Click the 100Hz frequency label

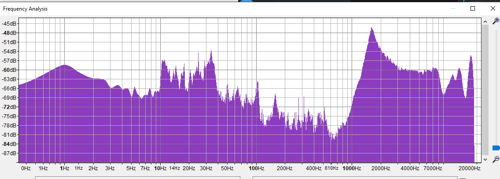click(256, 168)
